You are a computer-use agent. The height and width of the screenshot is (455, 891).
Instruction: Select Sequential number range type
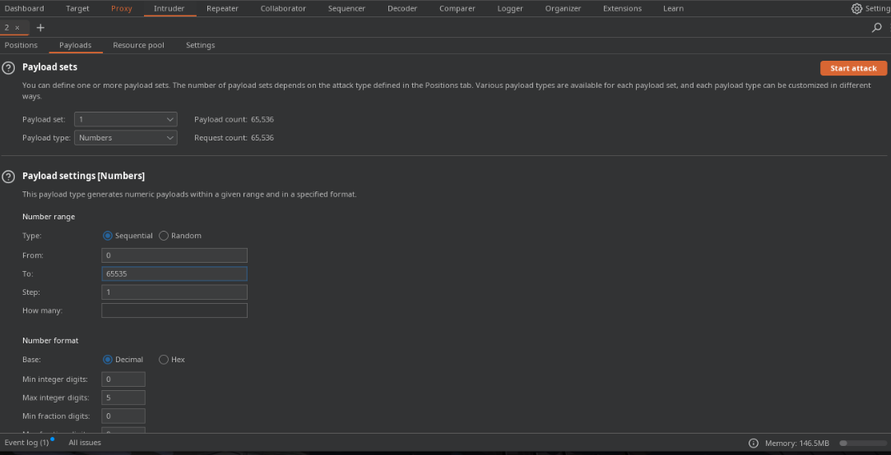(x=108, y=236)
